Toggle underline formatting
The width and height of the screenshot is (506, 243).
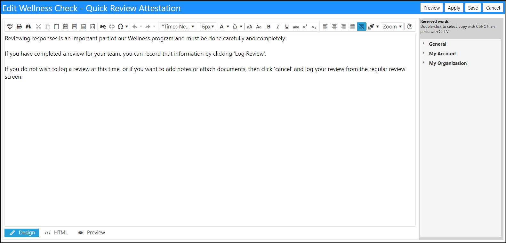coord(287,27)
